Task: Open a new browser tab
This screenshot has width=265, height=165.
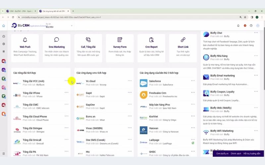Action: (x=73, y=11)
